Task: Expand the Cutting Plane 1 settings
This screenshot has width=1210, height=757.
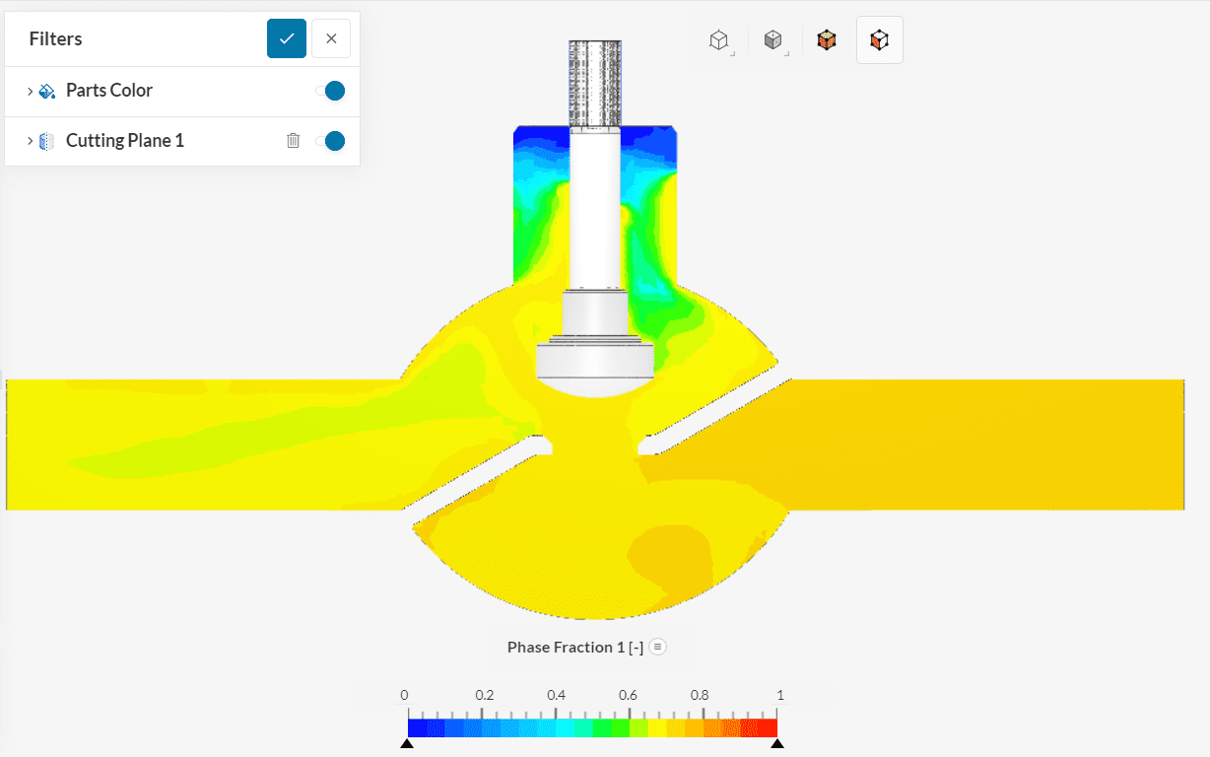Action: click(x=30, y=141)
